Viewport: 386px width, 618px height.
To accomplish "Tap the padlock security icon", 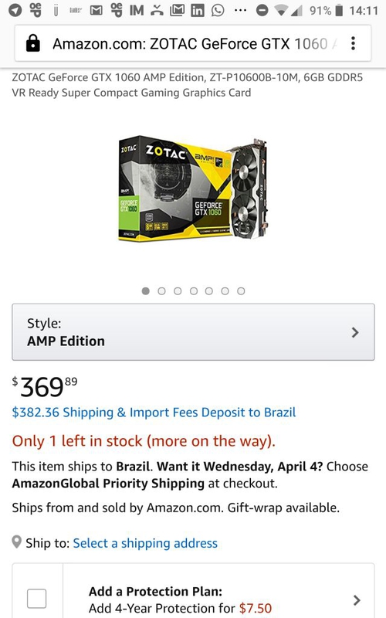I will (32, 43).
